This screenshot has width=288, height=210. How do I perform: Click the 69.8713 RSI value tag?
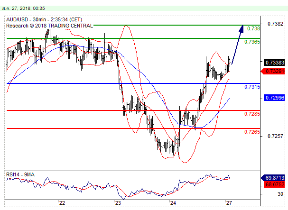coord(273,178)
